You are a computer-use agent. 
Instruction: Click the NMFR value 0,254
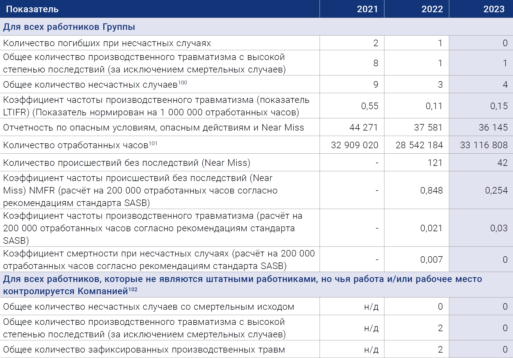(496, 190)
